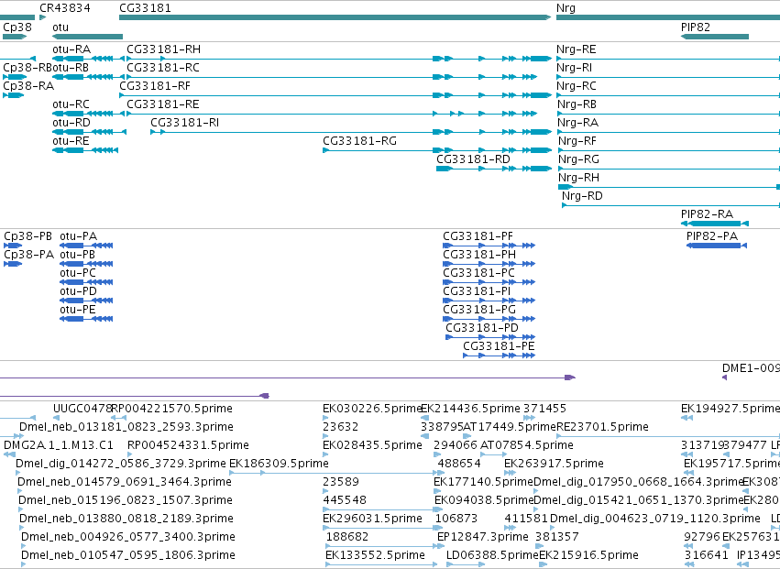Select the PIP82 gene label
The height and width of the screenshot is (569, 780).
coord(696,27)
